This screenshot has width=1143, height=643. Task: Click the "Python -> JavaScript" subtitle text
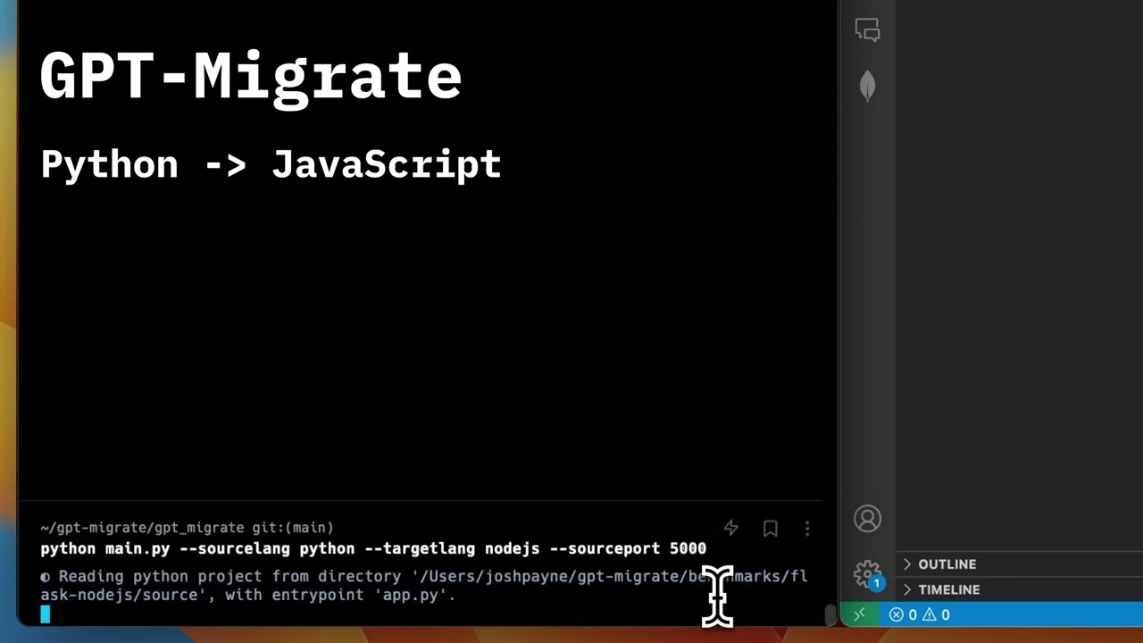click(271, 166)
